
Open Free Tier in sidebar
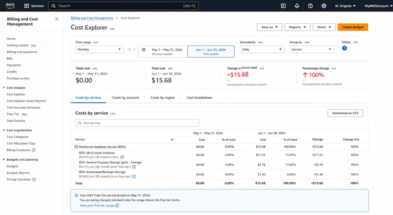tap(13, 114)
